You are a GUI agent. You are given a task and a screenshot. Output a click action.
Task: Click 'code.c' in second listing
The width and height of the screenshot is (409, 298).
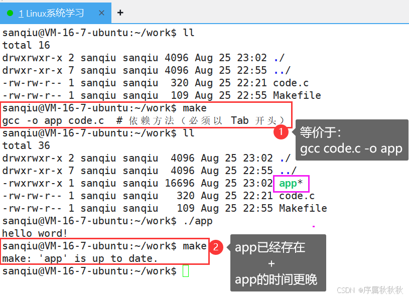[297, 196]
